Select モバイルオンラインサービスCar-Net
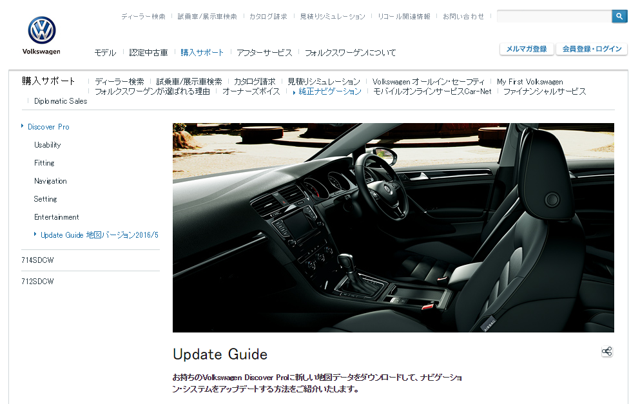640x404 pixels. coord(432,91)
